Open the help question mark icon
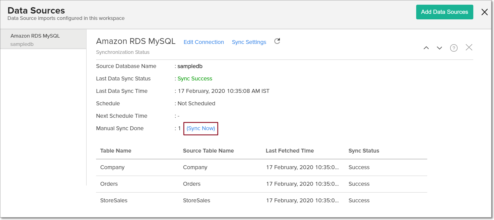494x220 pixels. tap(454, 48)
